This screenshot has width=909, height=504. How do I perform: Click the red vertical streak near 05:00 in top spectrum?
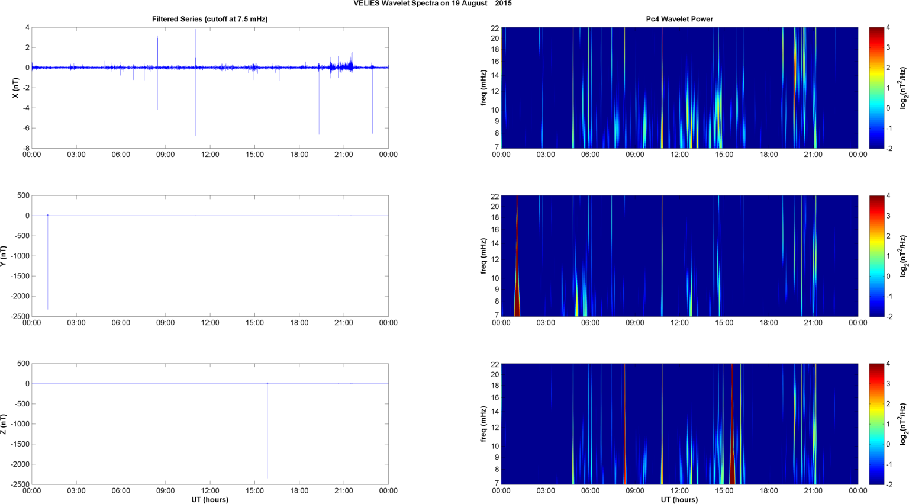(x=573, y=88)
